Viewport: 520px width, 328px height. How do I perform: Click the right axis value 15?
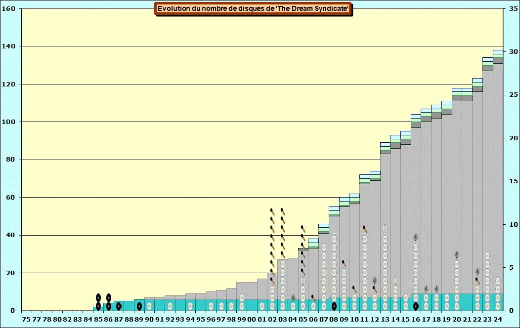(x=514, y=181)
